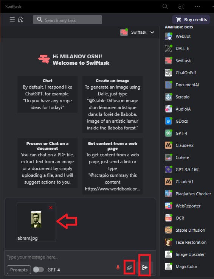The image size is (214, 279).
Task: Open the three-dots options menu in title bar
Action: [x=197, y=6]
